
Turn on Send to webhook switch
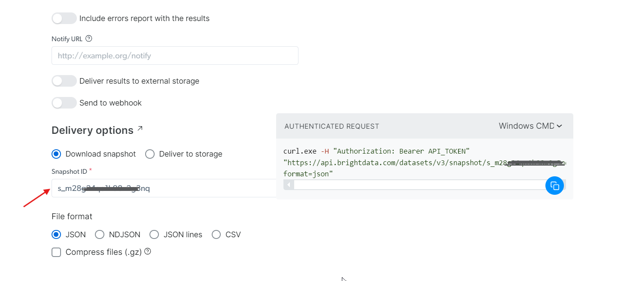click(64, 103)
